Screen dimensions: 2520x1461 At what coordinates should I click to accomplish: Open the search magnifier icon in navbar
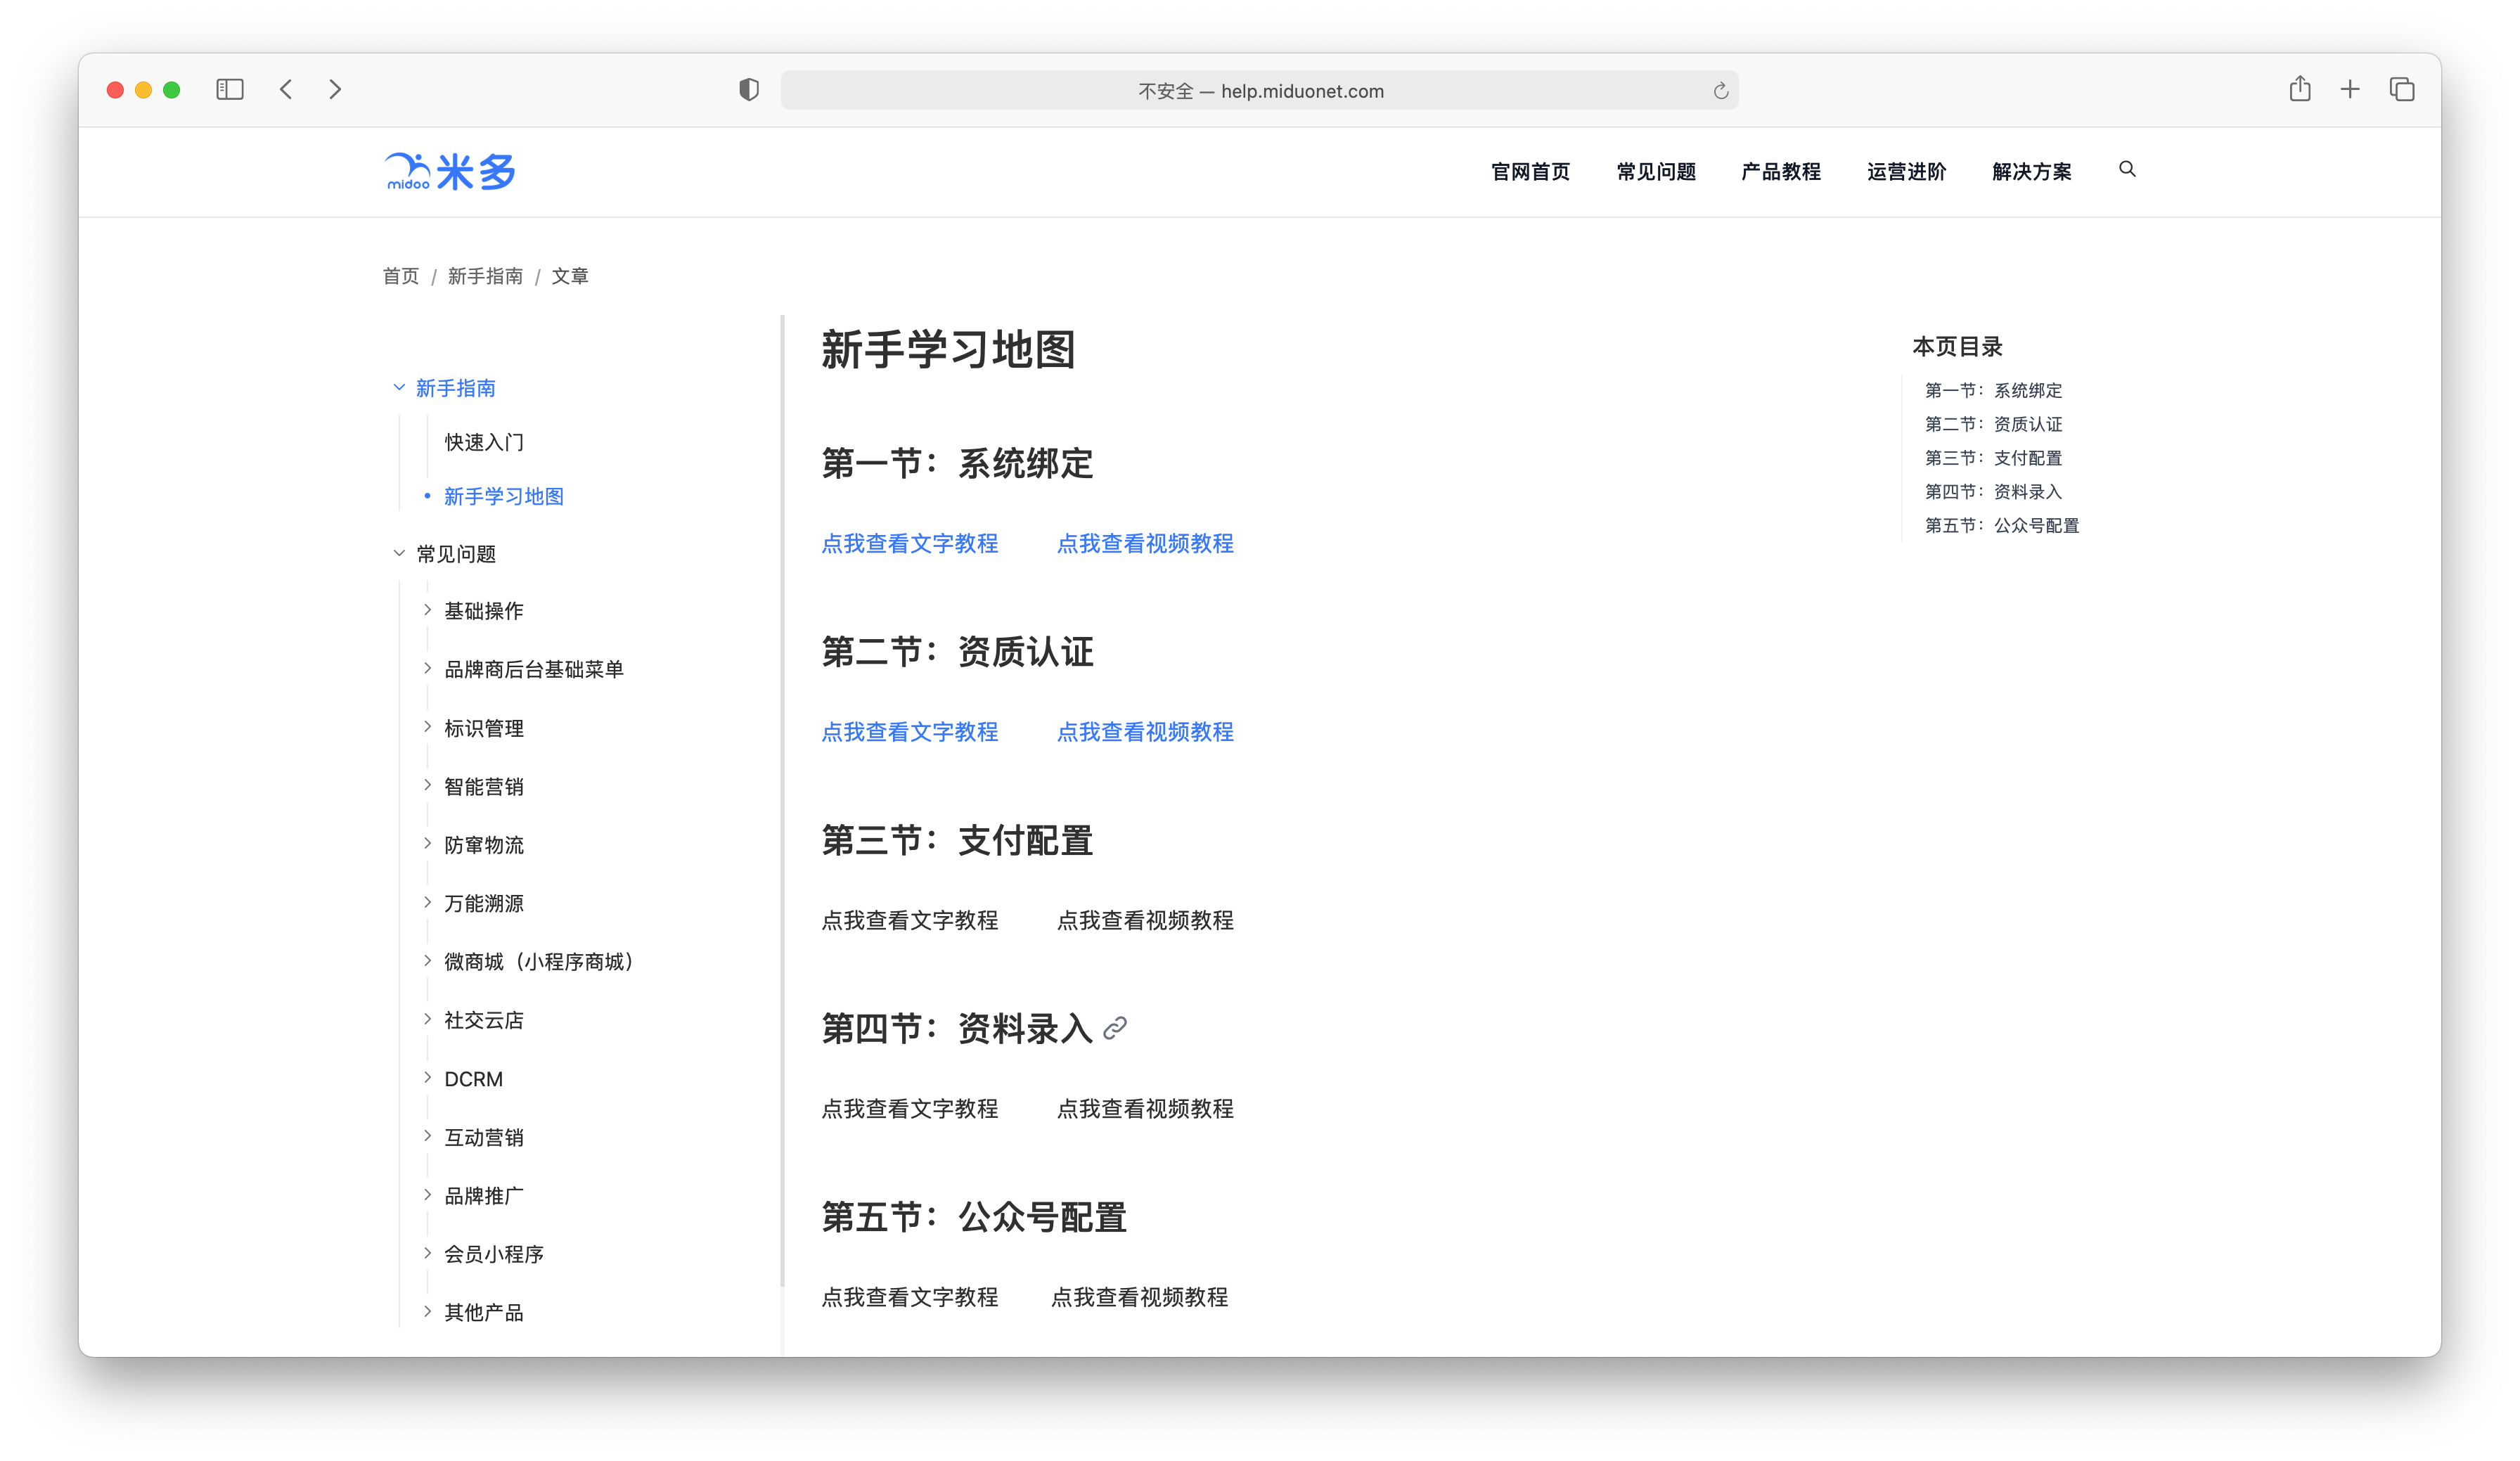coord(2127,170)
